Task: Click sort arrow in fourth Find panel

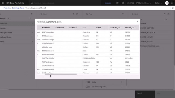Action: click(165, 14)
